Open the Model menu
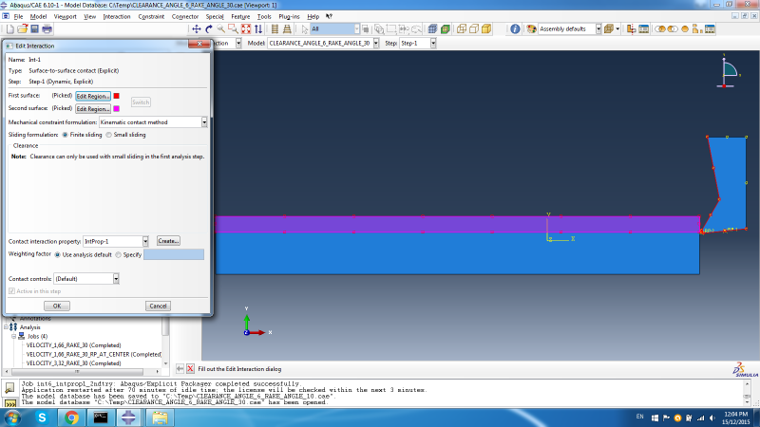Screen dimensions: 760x427 tap(38, 16)
